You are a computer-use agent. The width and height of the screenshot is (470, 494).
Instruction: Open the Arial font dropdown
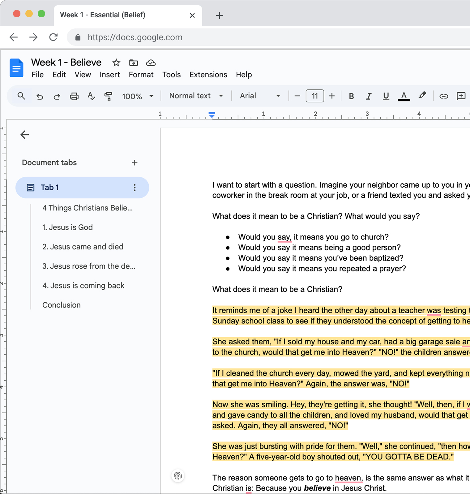pos(260,96)
